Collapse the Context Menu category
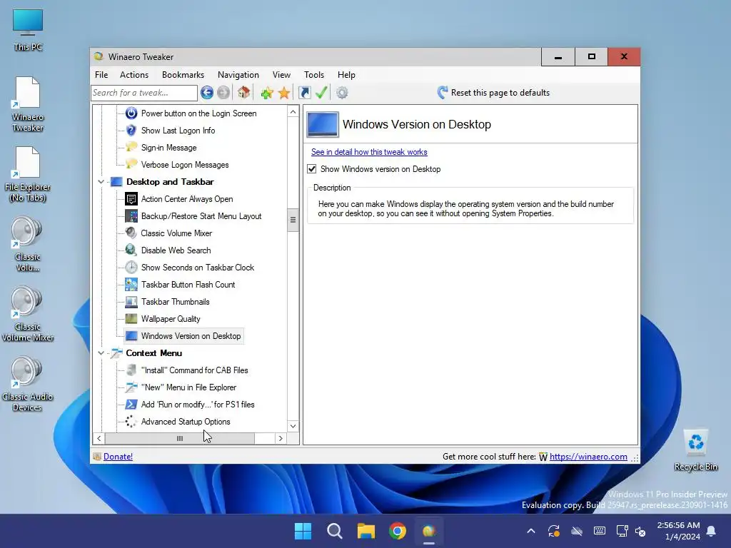 [x=101, y=353]
